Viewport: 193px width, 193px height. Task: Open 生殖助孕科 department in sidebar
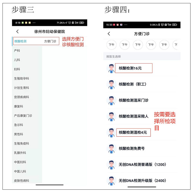coord(22,79)
